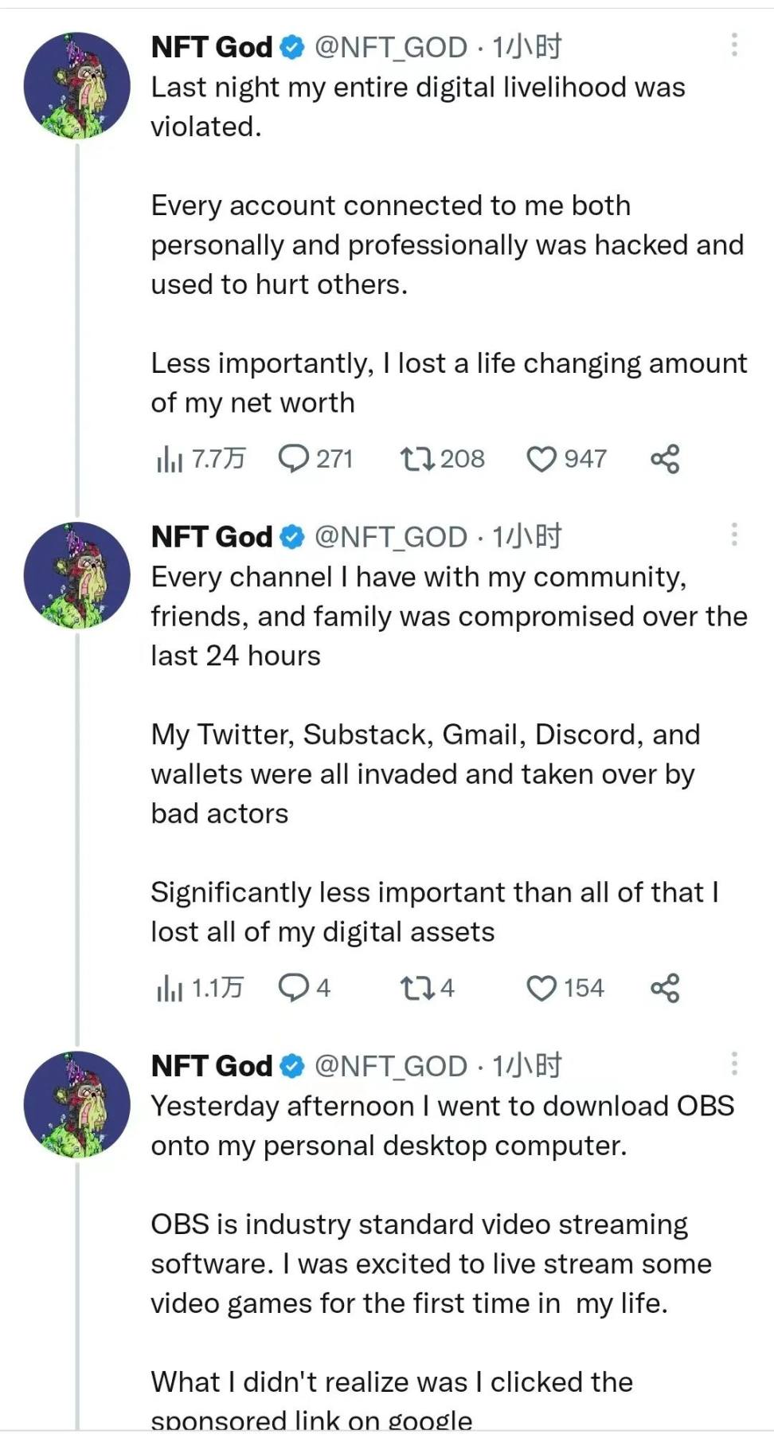View analytics icon showing 7.7万 views
The width and height of the screenshot is (774, 1442).
coord(170,459)
